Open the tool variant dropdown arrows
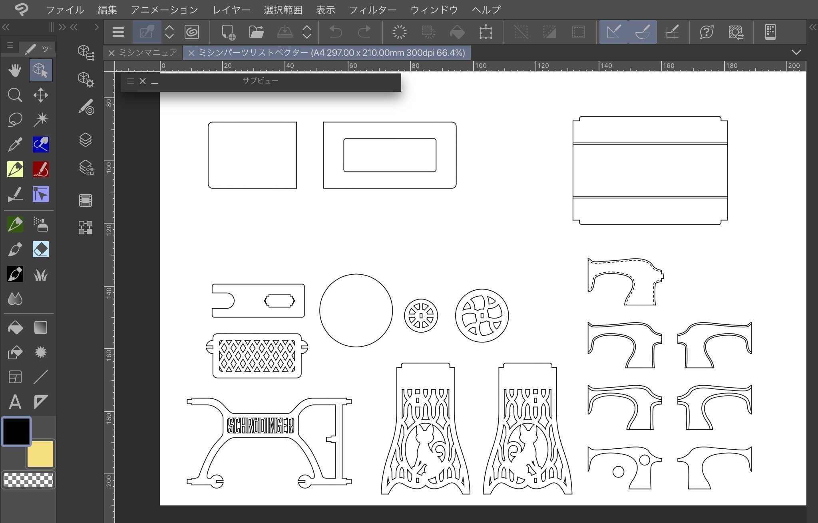The width and height of the screenshot is (818, 523). (169, 32)
